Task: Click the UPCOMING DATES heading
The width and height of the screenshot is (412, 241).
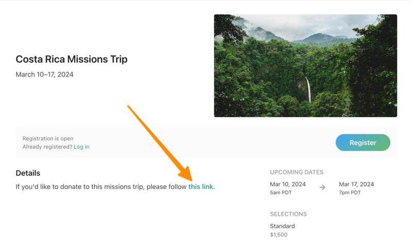Action: click(x=297, y=173)
